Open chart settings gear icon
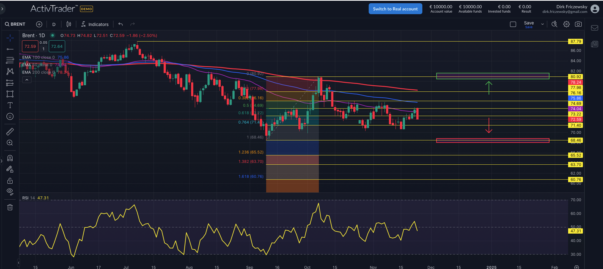603x269 pixels. pyautogui.click(x=566, y=24)
